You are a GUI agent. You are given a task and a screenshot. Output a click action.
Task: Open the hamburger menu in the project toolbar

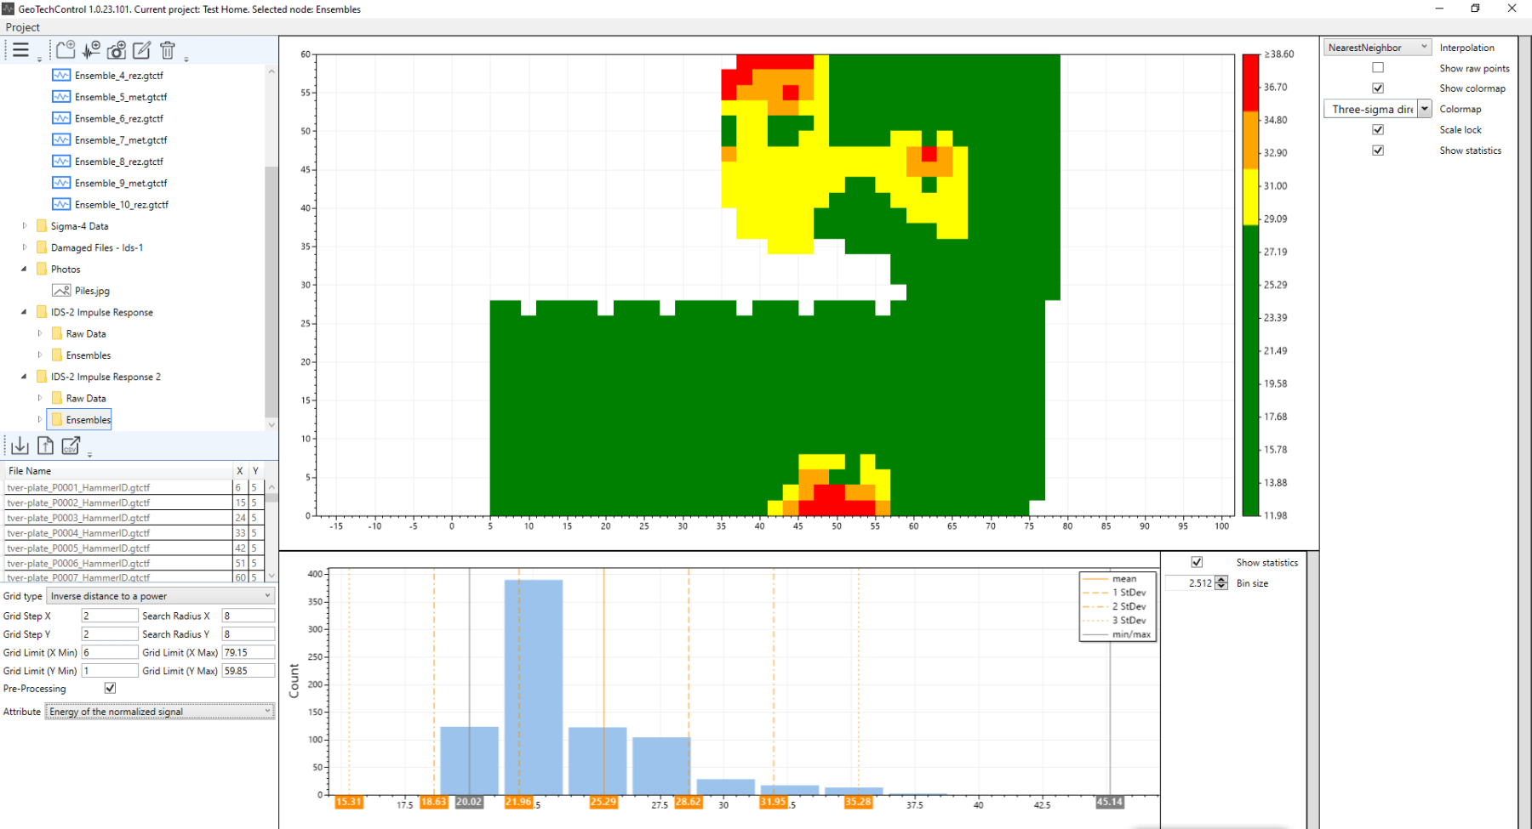tap(20, 50)
